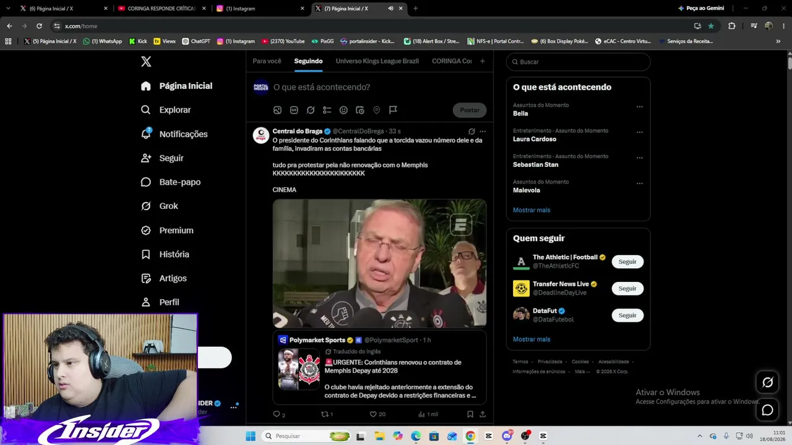Ask Grok about the Central do Braga post
The height and width of the screenshot is (445, 792).
click(x=471, y=132)
